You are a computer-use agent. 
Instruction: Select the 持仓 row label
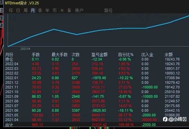9,60
